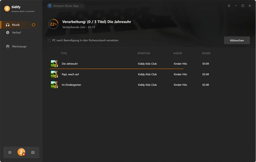Click the Abbrechen button

[x=237, y=40]
